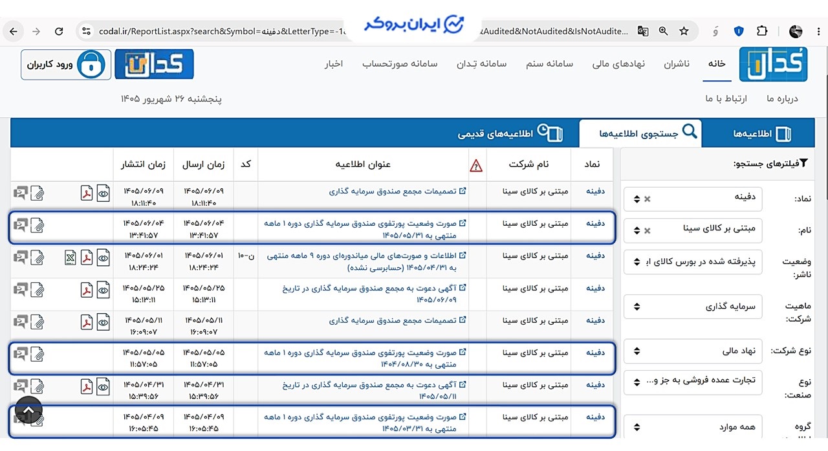Click the scroll-to-top round arrow button
The height and width of the screenshot is (451, 828).
[x=28, y=410]
